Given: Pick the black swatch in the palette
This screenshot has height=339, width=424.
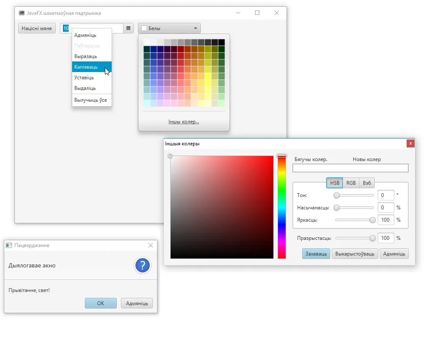Looking at the screenshot, I should tap(222, 42).
